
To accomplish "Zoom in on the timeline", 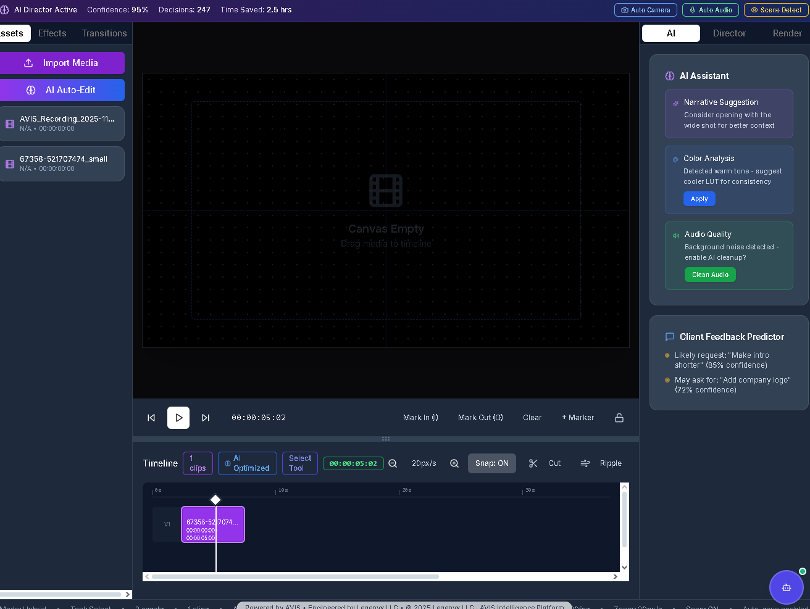I will (x=454, y=463).
